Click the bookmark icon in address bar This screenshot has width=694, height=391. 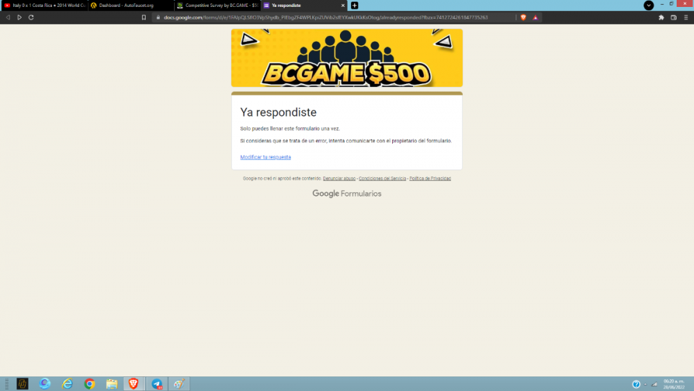coord(144,17)
